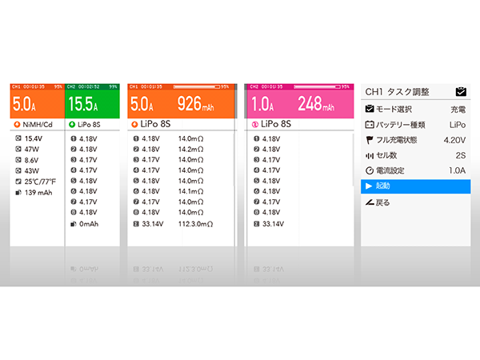Click the 248mAh capacity reading
The width and height of the screenshot is (480, 360).
click(x=316, y=103)
